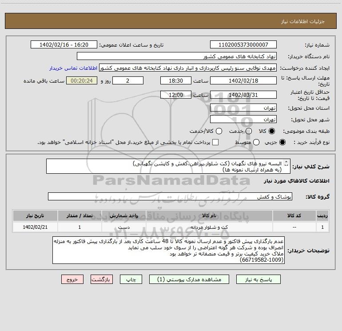Click the واحد شمارش column header
This screenshot has height=331, width=342.
click(x=123, y=215)
